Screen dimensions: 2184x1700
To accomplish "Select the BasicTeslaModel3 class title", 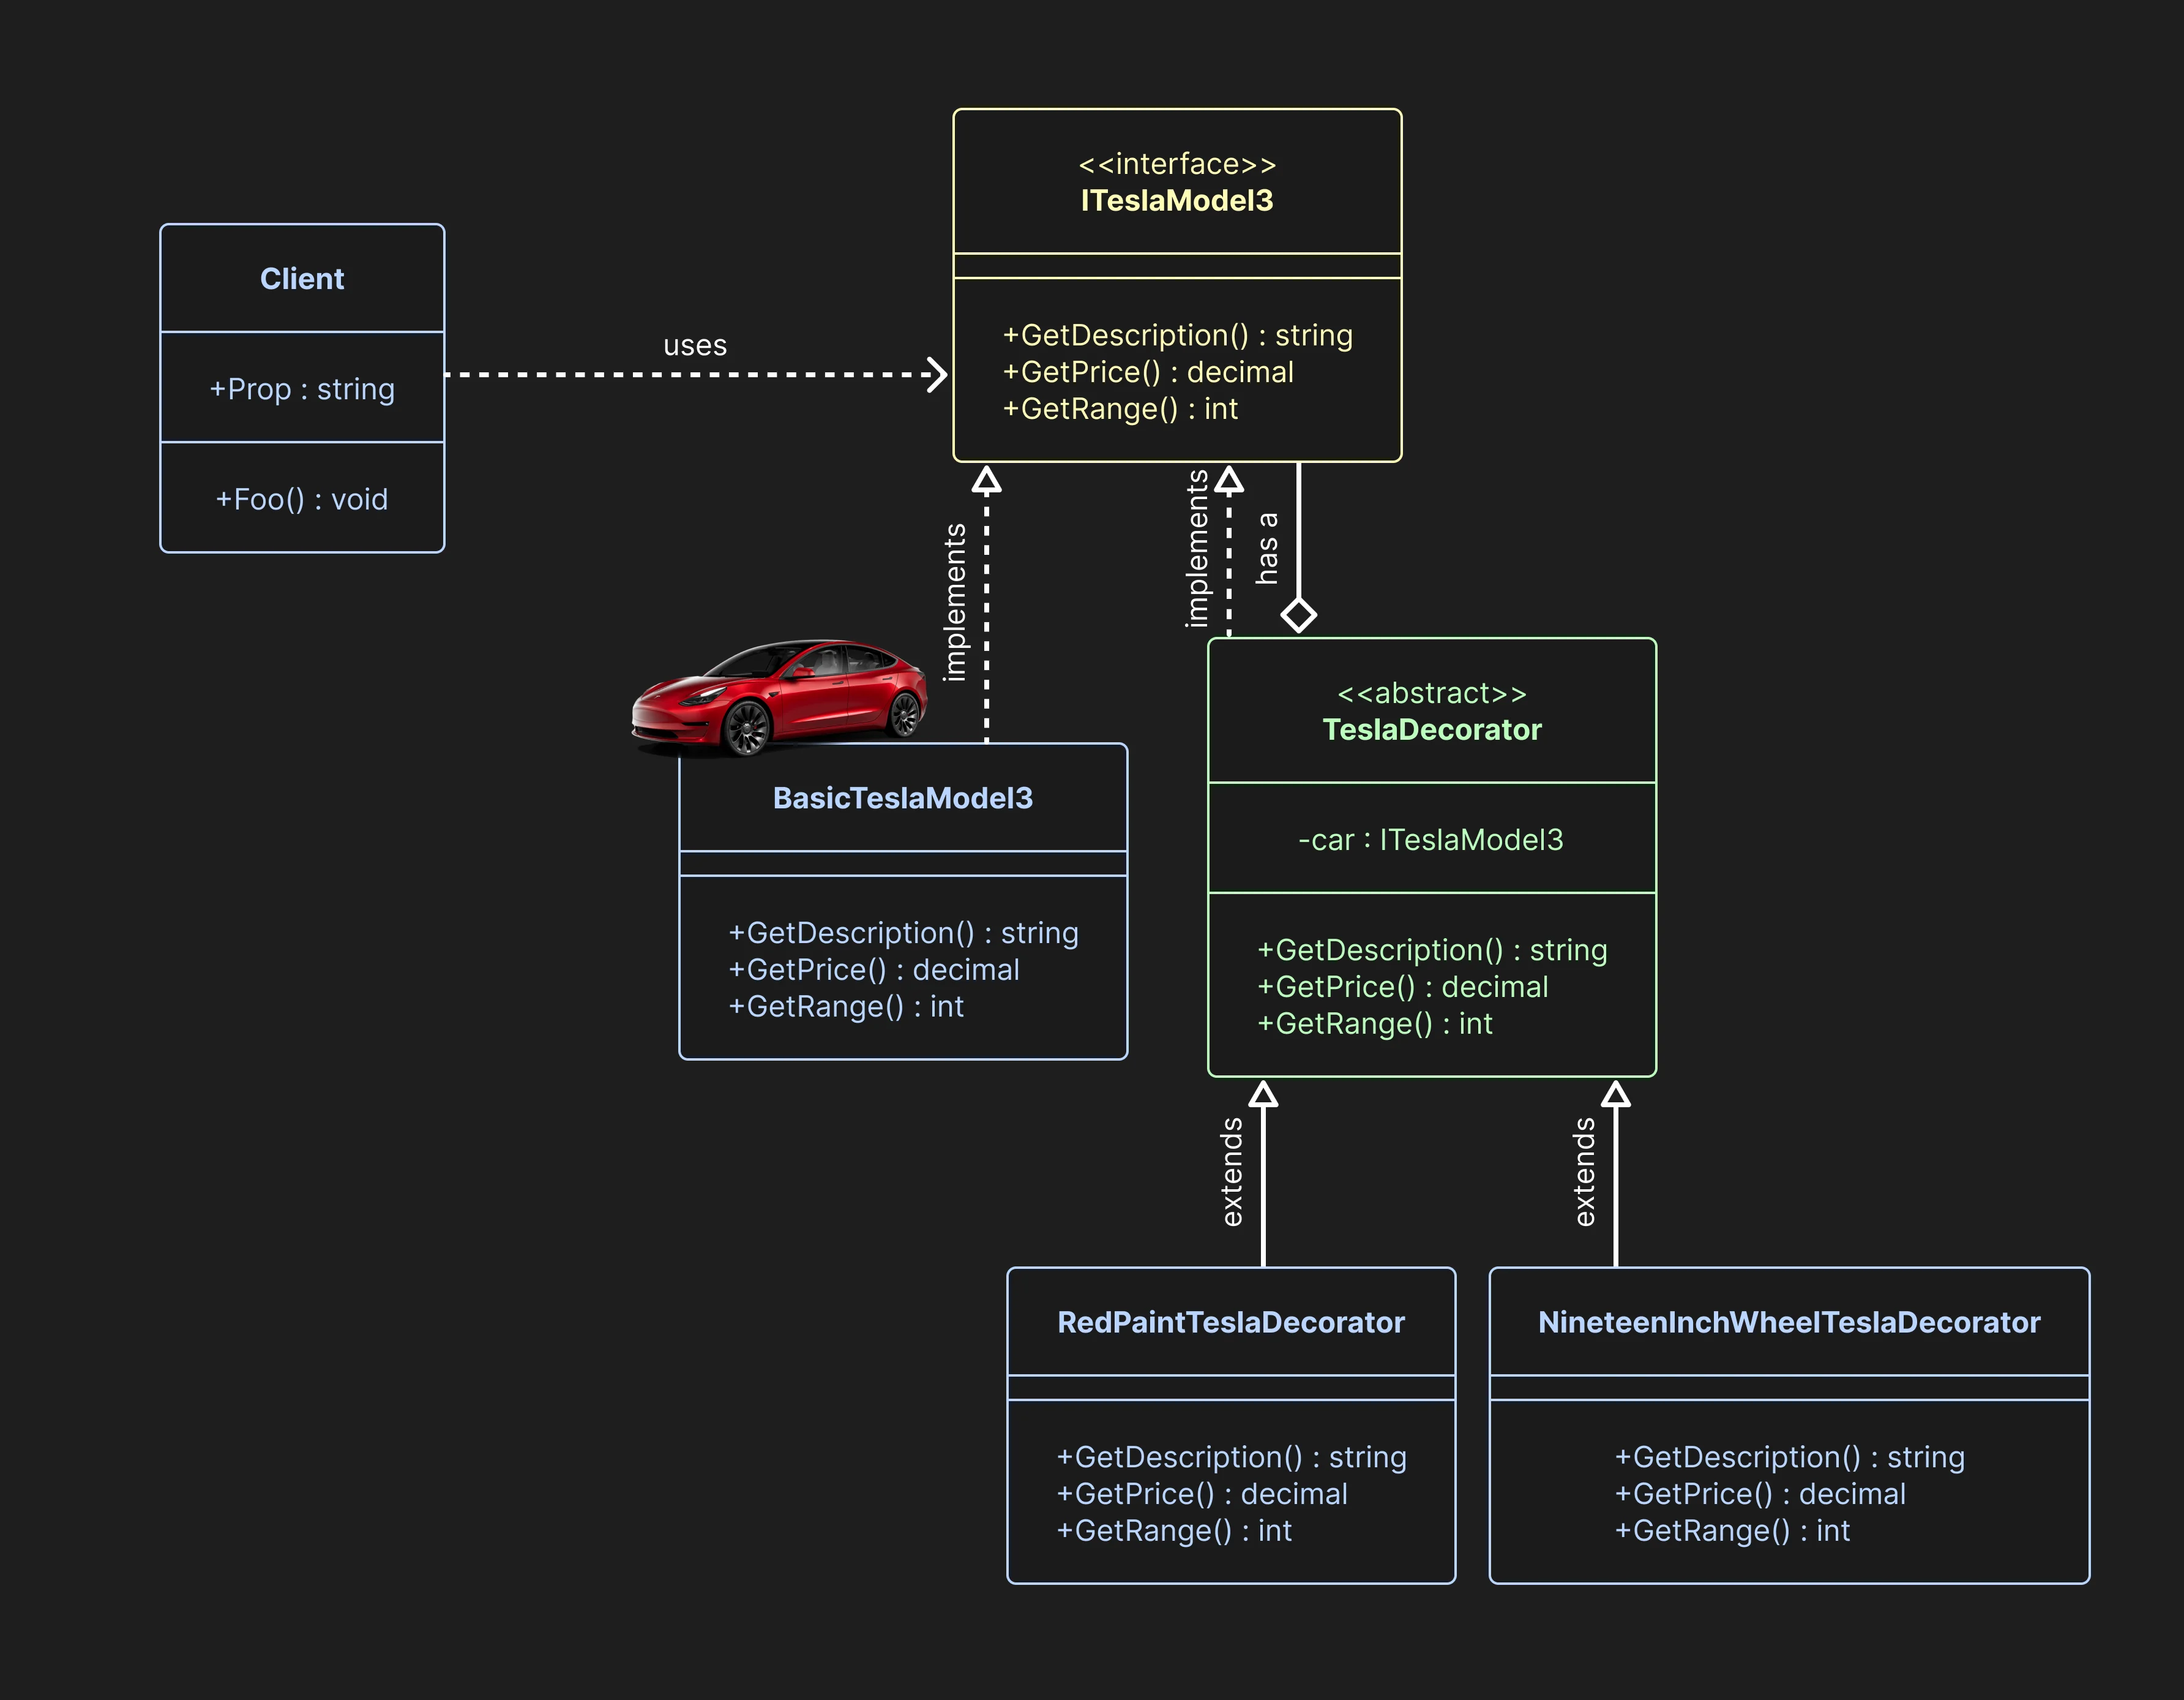I will coord(903,799).
